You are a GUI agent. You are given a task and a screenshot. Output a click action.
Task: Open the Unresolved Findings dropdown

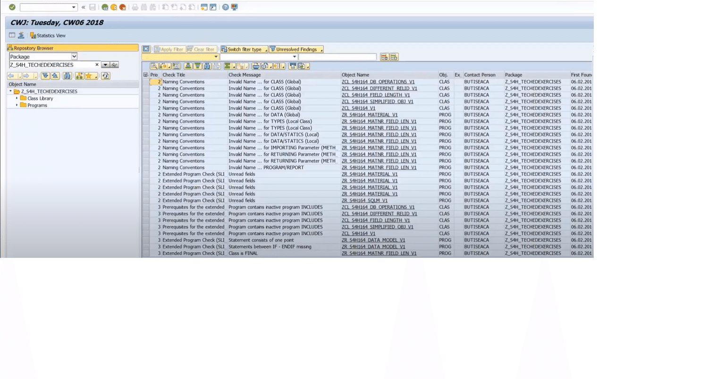[x=323, y=49]
